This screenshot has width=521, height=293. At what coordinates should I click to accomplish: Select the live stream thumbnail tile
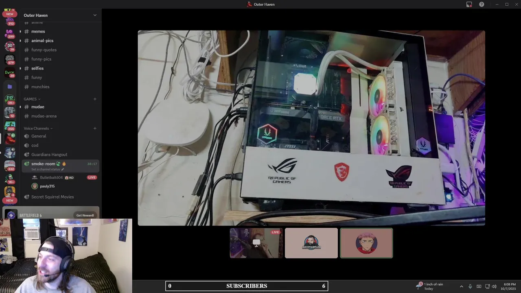(x=256, y=243)
